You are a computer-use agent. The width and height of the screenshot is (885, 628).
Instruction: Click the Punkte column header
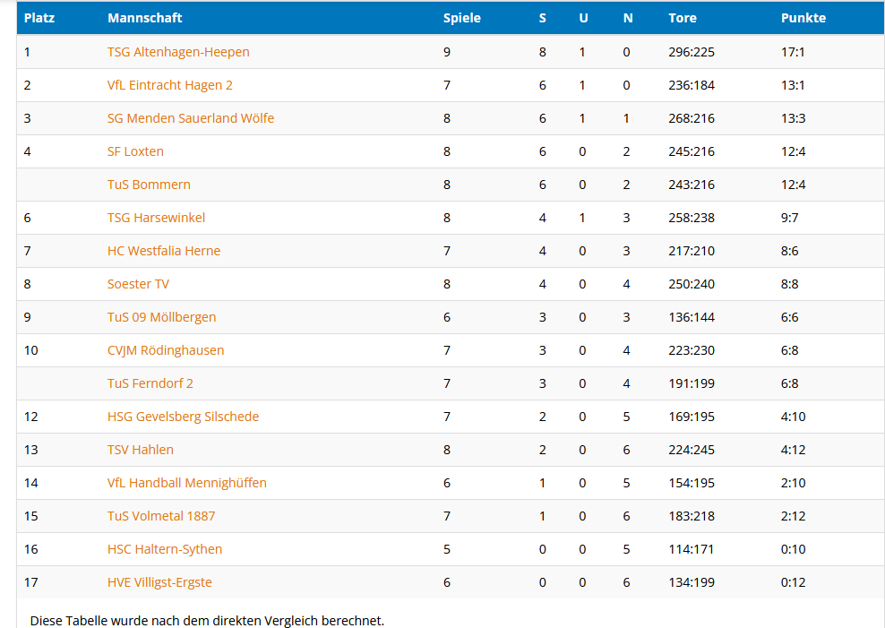pyautogui.click(x=803, y=18)
